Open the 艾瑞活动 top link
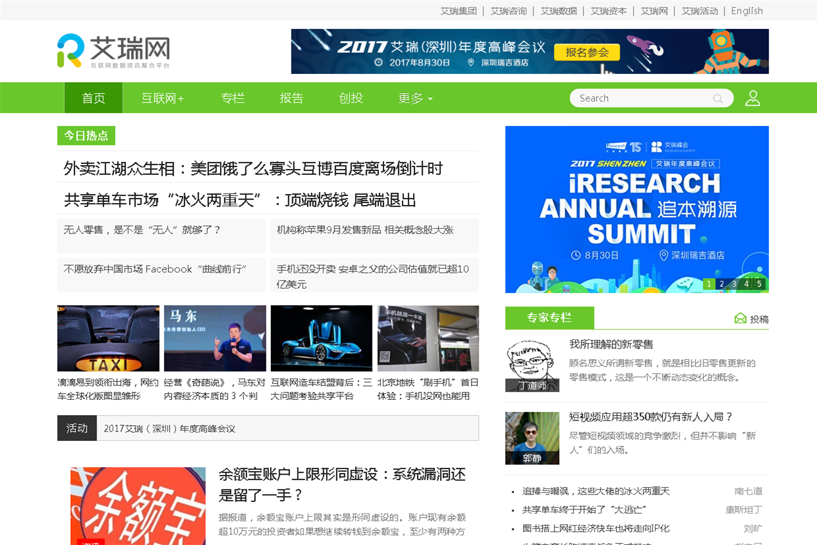The width and height of the screenshot is (817, 545). [x=700, y=11]
